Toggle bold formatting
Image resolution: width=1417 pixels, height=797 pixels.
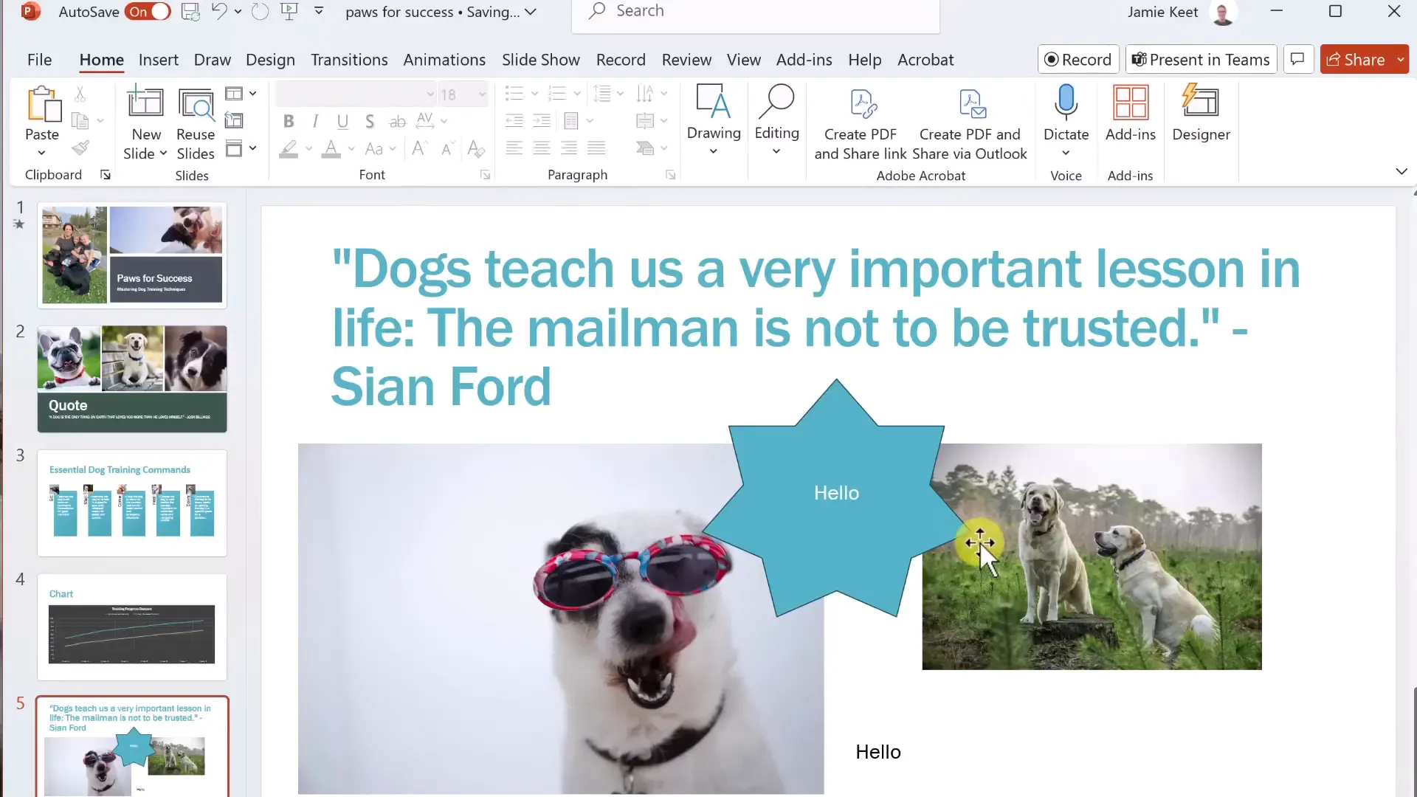(289, 121)
